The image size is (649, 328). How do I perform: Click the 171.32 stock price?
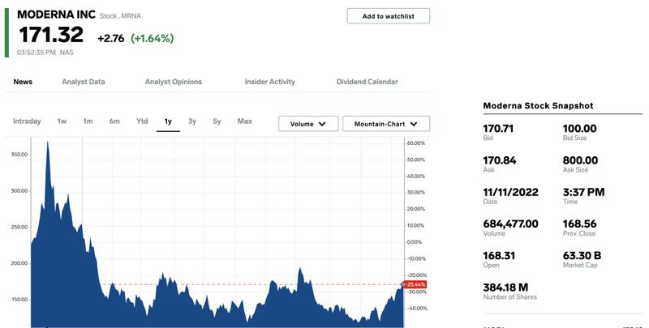click(51, 35)
